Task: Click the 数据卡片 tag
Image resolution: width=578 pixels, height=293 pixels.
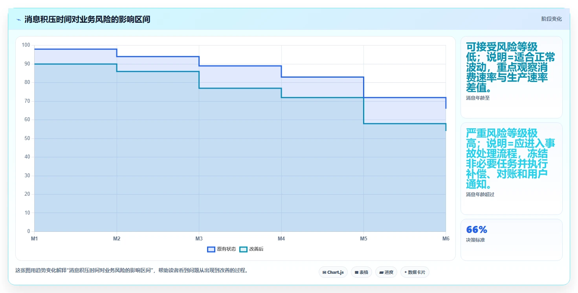Action: pyautogui.click(x=415, y=272)
